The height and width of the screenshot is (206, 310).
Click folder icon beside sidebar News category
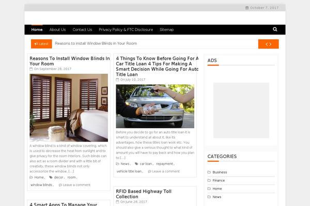[209, 197]
